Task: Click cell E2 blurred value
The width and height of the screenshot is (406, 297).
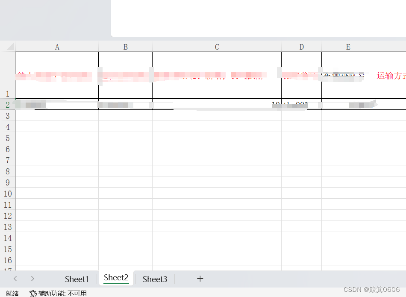Action: [x=348, y=104]
